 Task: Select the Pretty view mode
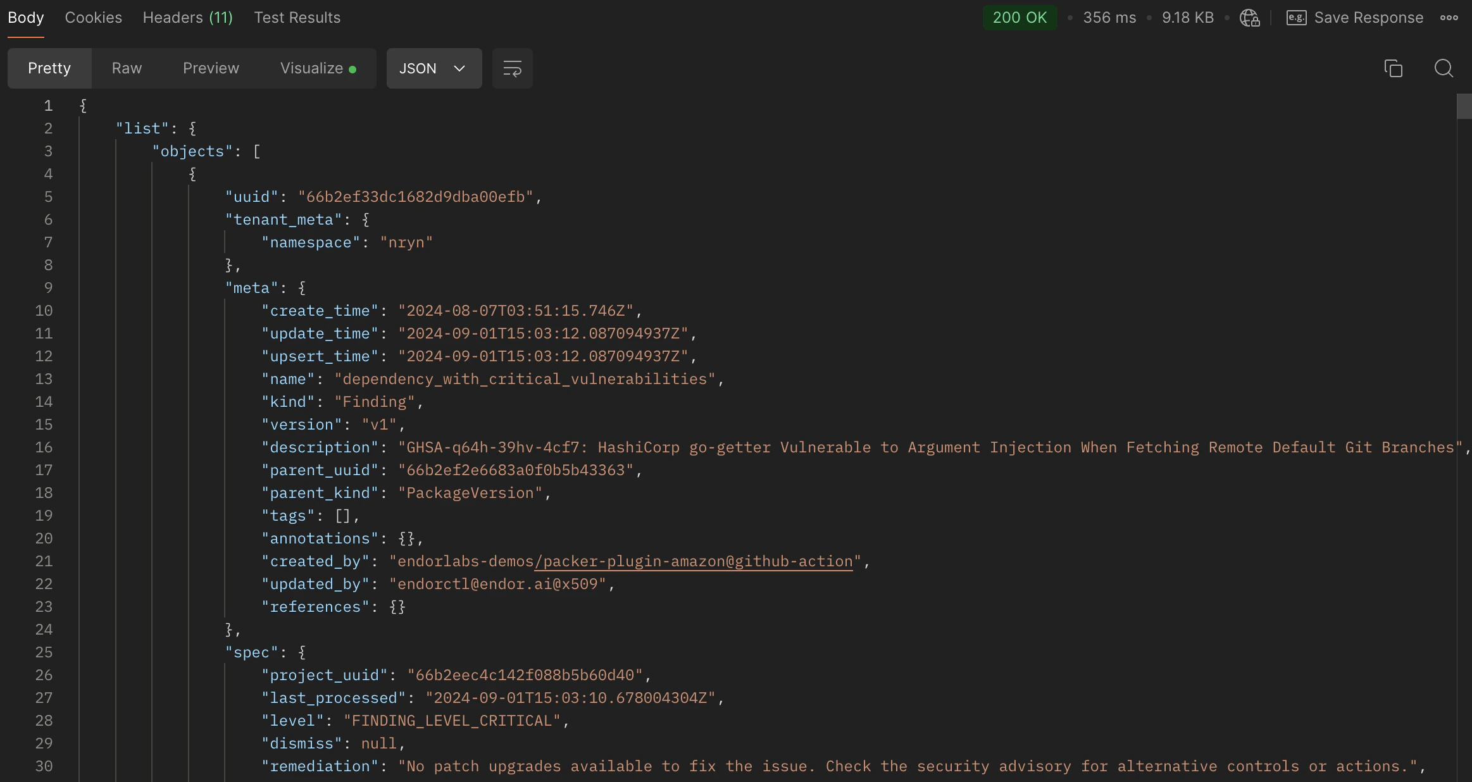(49, 68)
